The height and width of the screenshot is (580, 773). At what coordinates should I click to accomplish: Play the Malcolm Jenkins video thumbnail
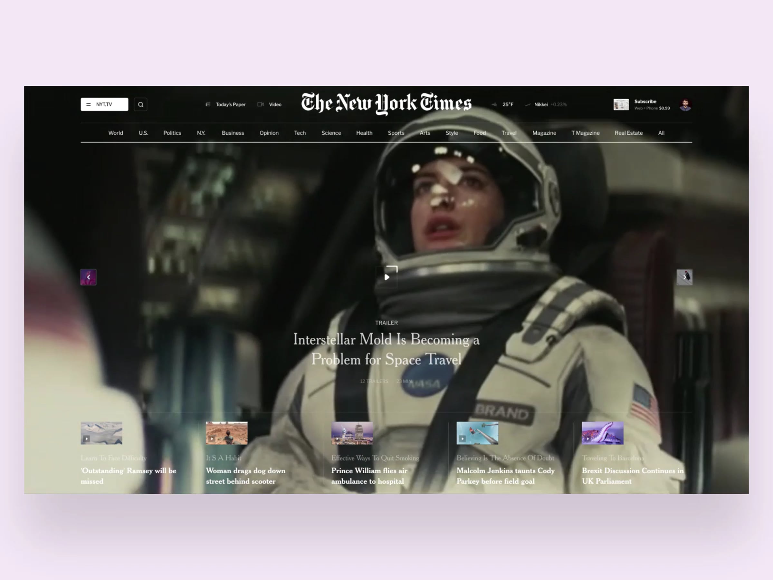tap(477, 433)
